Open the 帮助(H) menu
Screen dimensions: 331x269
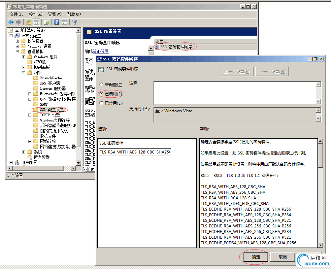(x=74, y=15)
